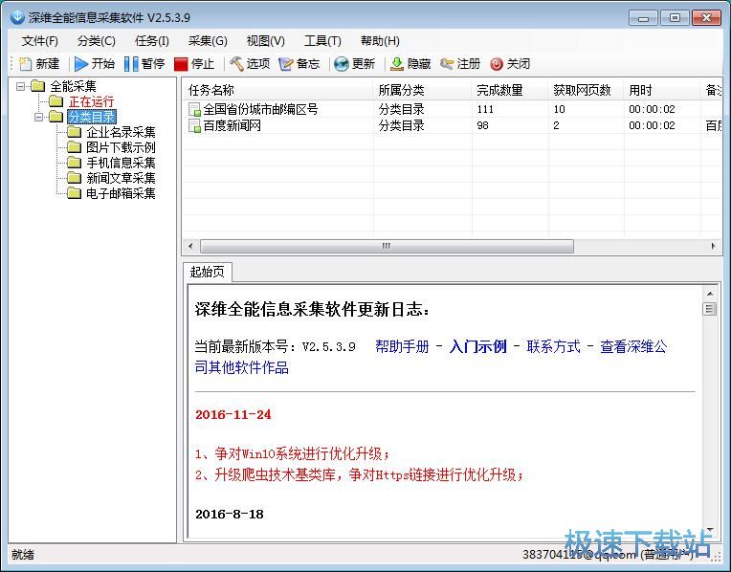
Task: Start the task with 开始 play icon
Action: pos(81,64)
